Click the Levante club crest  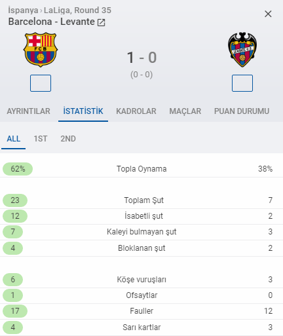tap(242, 50)
